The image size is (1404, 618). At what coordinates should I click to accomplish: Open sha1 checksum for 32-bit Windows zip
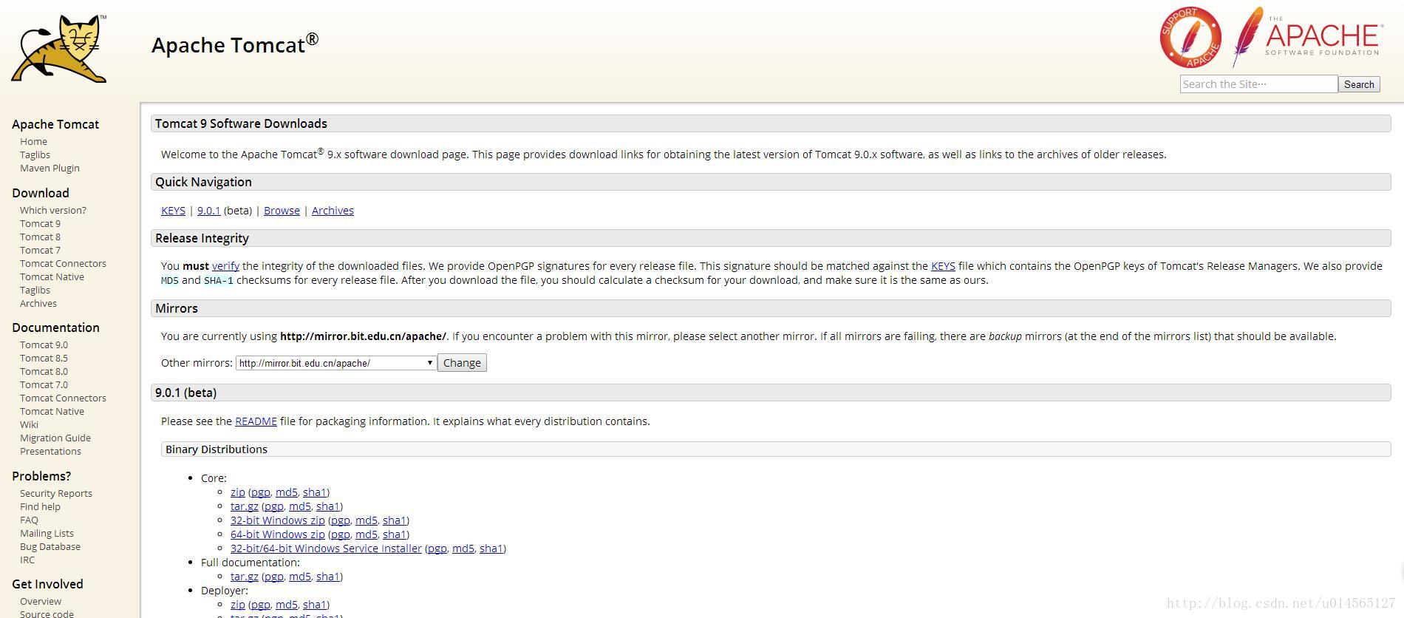(394, 520)
